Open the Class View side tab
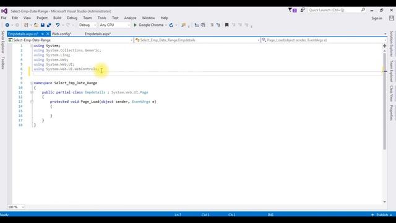Viewport: 396px width, 223px height. pyautogui.click(x=392, y=94)
